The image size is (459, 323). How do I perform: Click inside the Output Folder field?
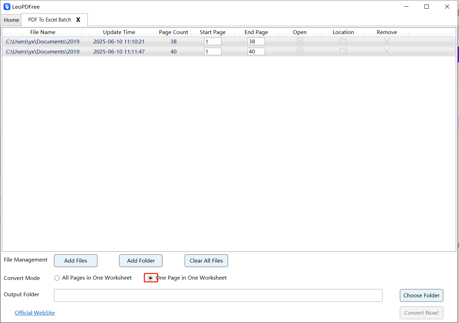(218, 295)
